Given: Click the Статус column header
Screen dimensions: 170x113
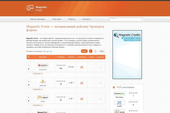Looking at the screenshot, I should [92, 57].
